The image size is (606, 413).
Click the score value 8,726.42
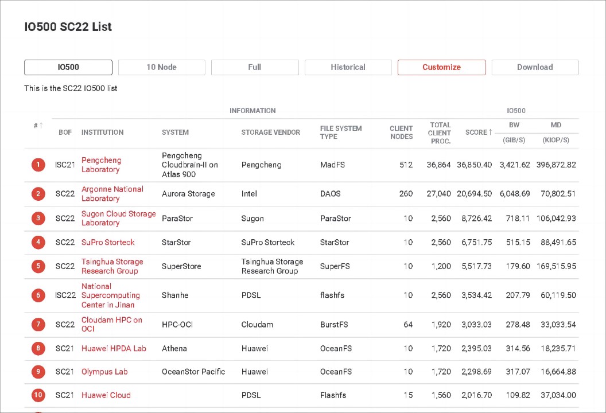476,219
